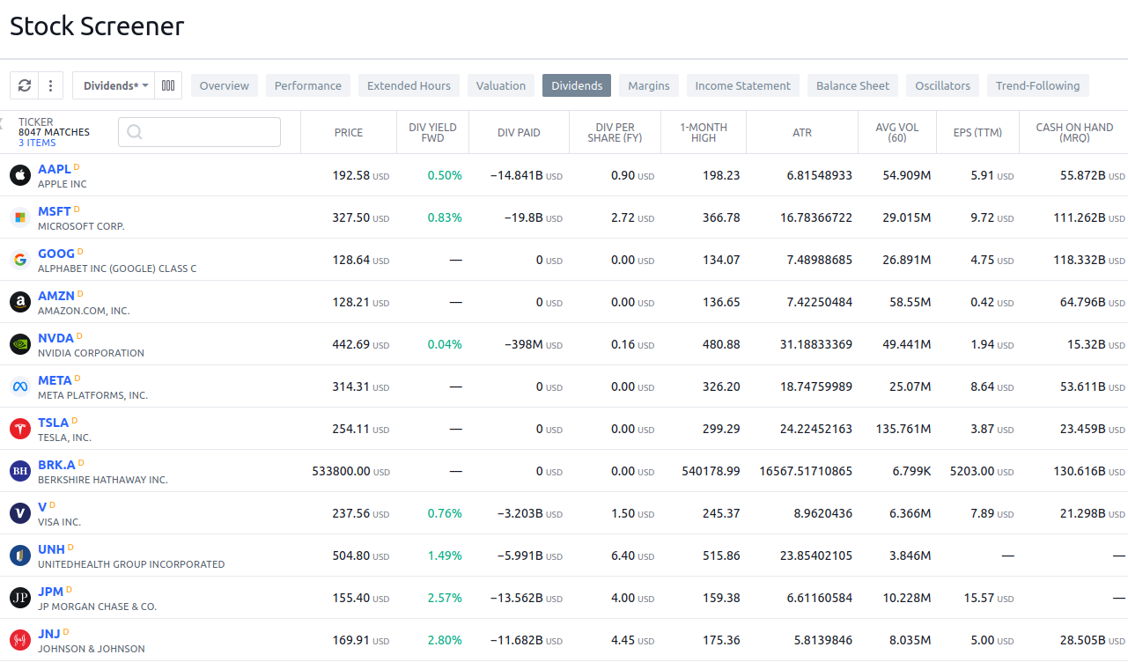Switch to the Performance tab
Viewport: 1128px width, 662px height.
(308, 85)
